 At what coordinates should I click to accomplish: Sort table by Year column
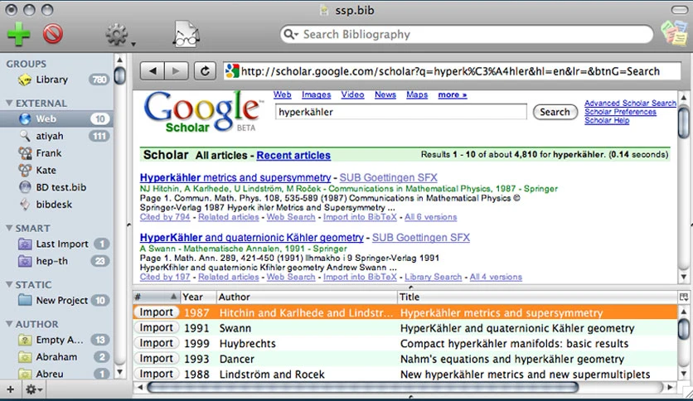(198, 297)
